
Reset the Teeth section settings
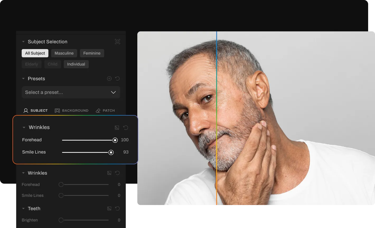(x=118, y=209)
